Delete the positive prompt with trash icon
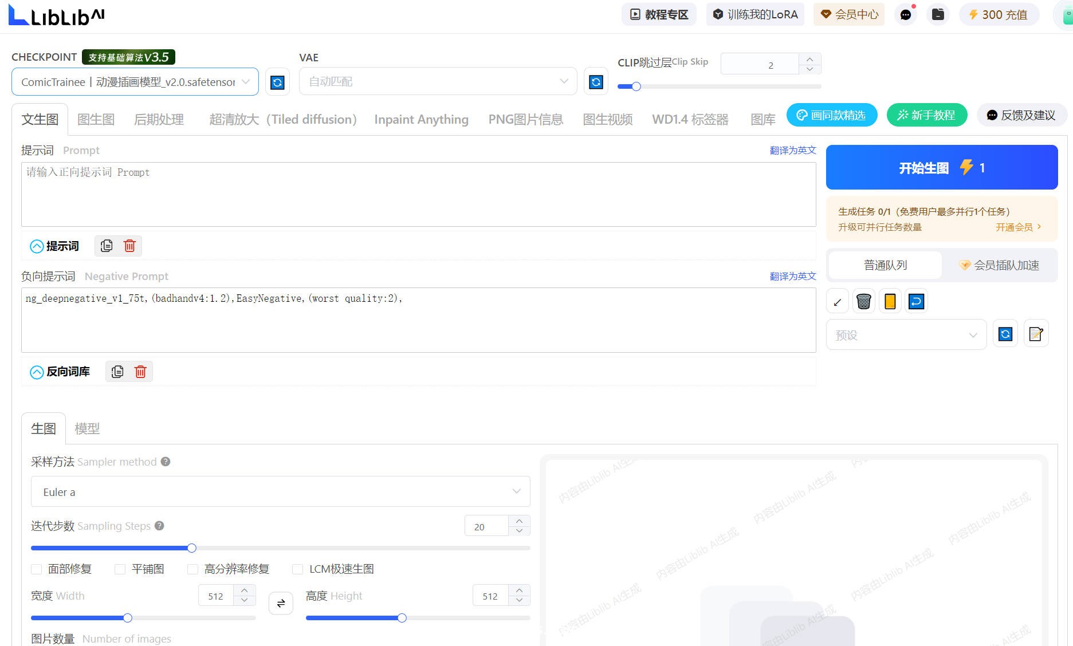Screen dimensions: 1073x646 click(x=129, y=246)
